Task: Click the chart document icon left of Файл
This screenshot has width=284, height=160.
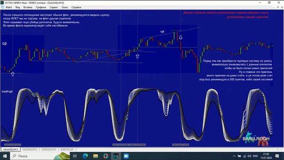Action: (x=2, y=7)
